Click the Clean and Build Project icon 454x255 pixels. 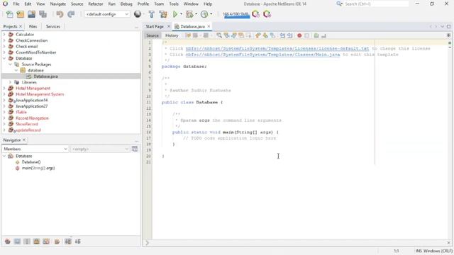163,14
